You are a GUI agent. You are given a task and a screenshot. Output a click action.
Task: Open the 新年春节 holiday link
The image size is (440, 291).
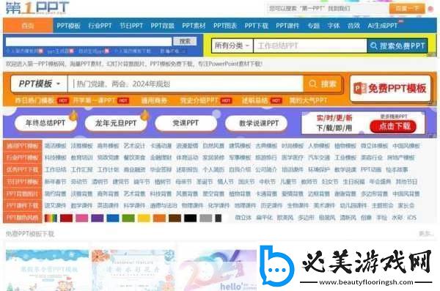(x=55, y=182)
